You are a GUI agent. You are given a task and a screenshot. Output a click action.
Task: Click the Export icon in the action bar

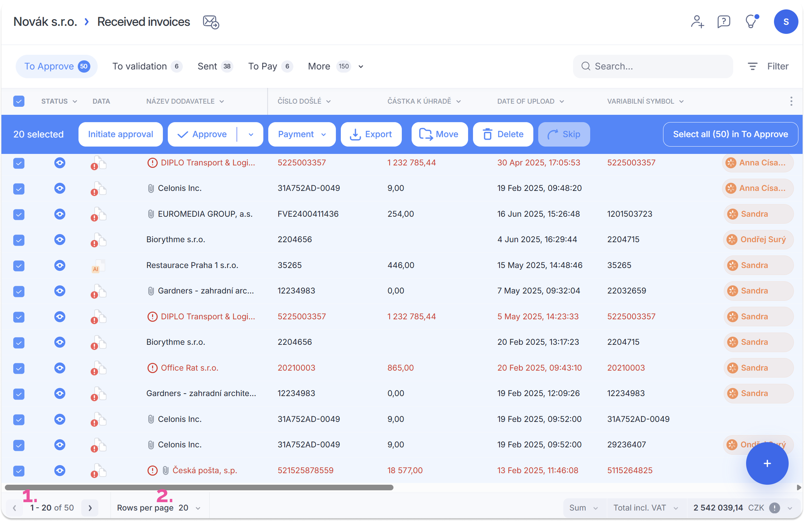point(355,134)
